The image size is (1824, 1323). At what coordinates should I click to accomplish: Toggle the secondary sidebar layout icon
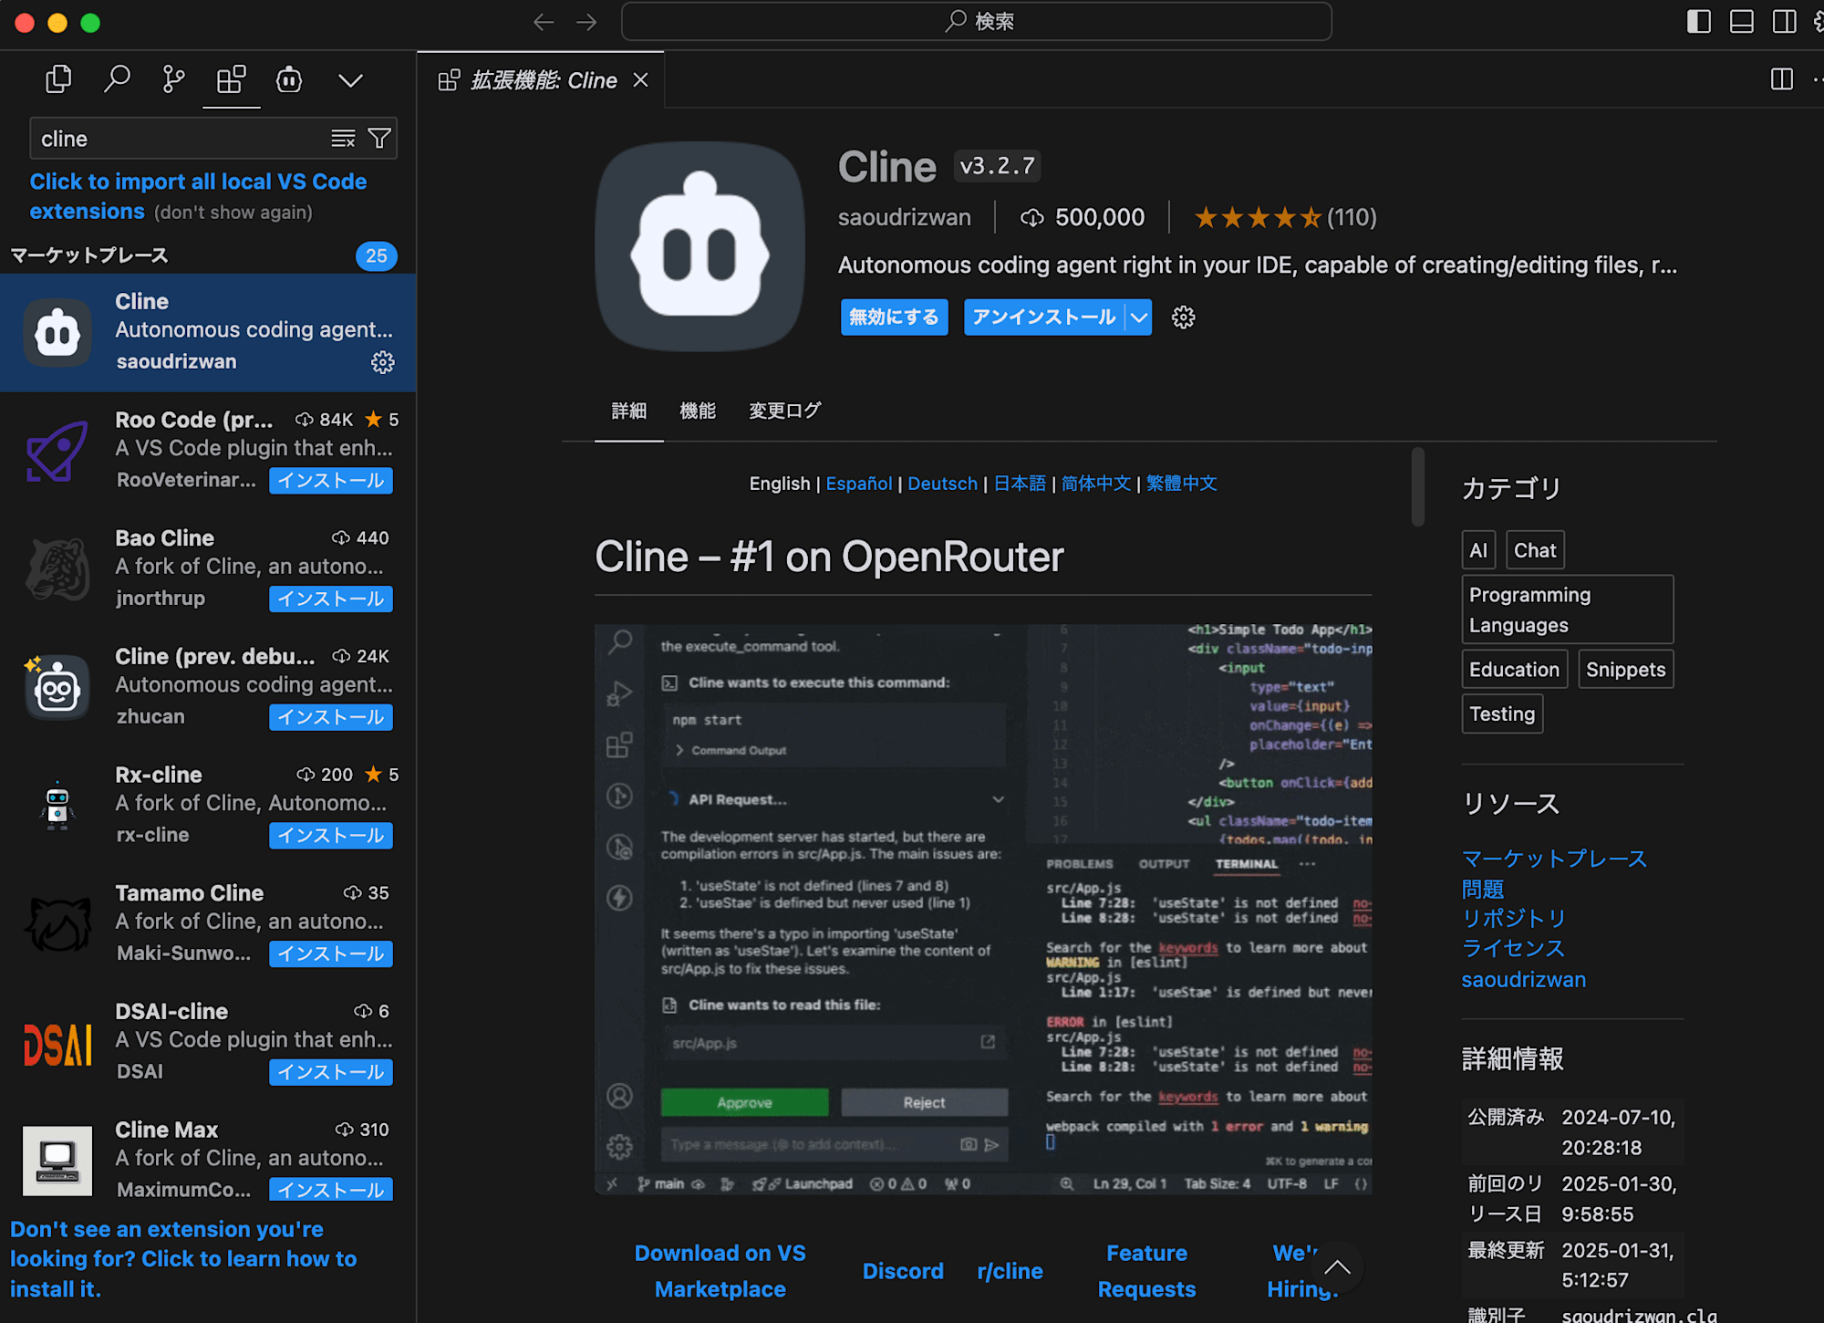[1785, 22]
